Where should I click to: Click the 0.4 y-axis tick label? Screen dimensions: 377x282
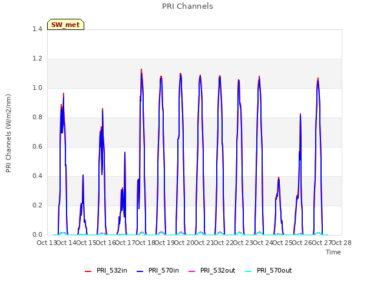[37, 176]
